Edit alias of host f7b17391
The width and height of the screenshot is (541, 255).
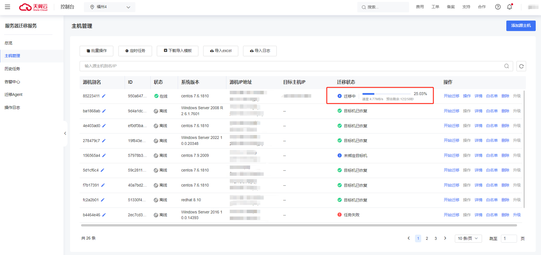tap(103, 185)
